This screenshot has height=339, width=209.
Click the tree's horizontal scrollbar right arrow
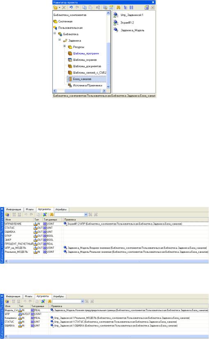click(x=104, y=91)
